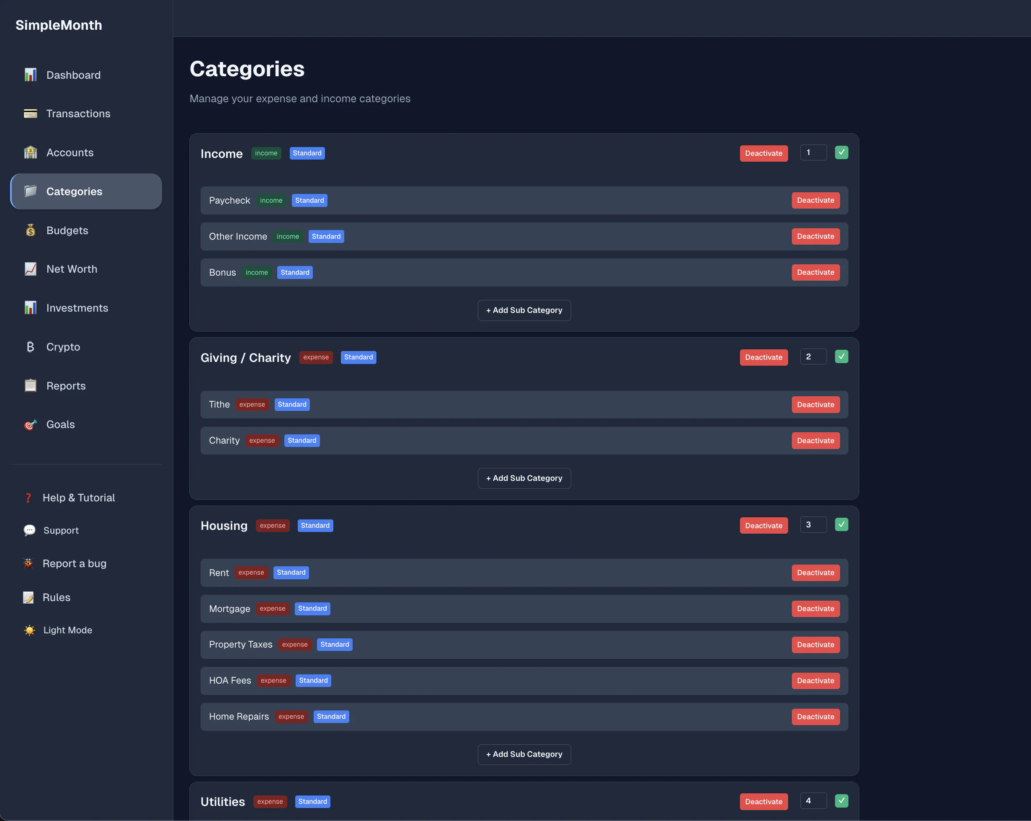Click the Goals target icon
The height and width of the screenshot is (821, 1031).
pos(30,424)
